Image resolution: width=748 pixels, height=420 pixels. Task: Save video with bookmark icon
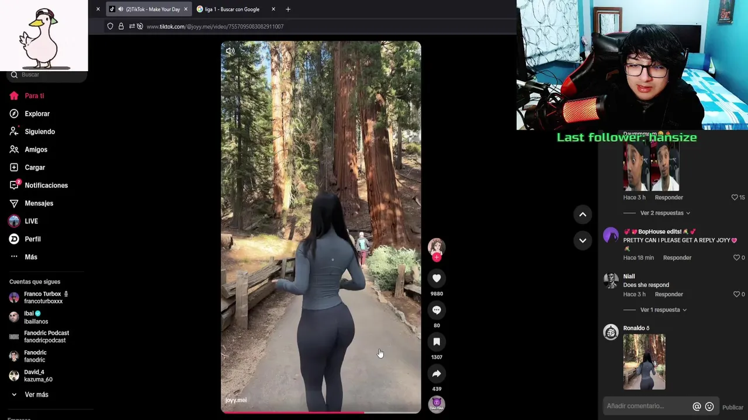point(437,342)
